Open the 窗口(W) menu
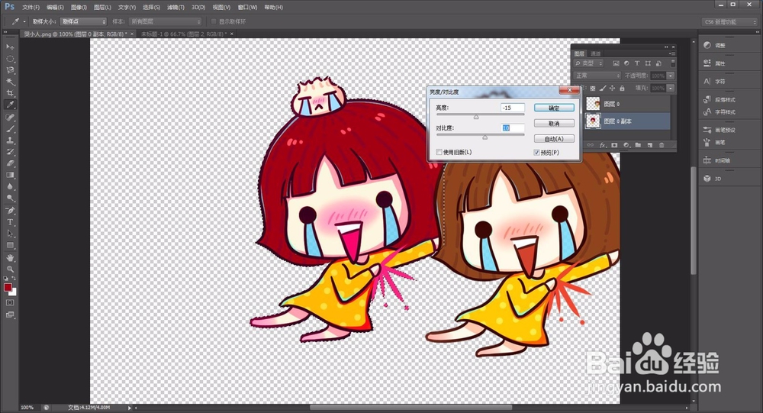The height and width of the screenshot is (413, 763). [x=247, y=8]
